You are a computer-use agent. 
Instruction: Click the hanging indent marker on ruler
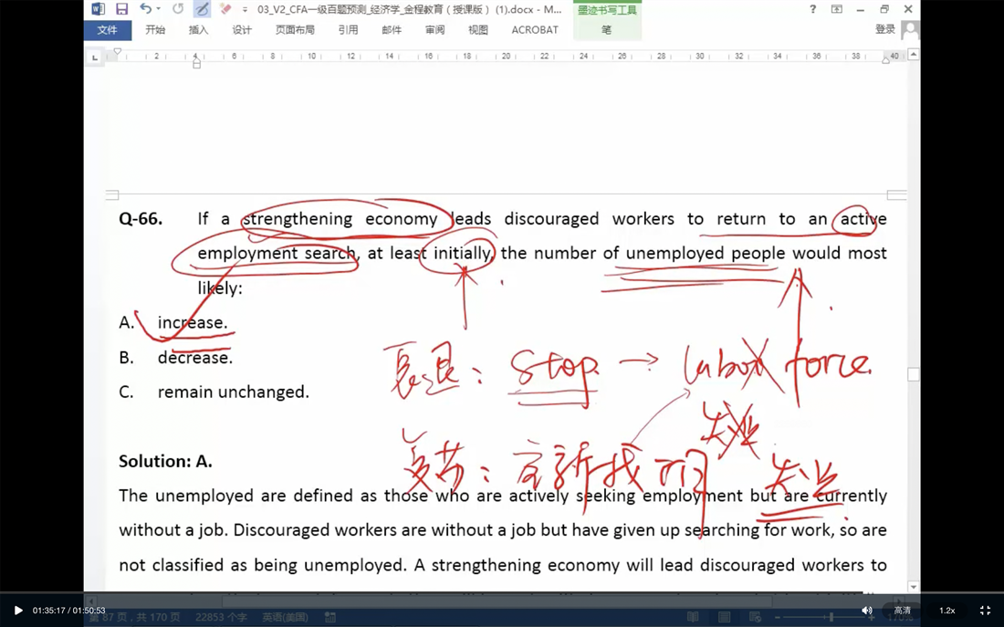(196, 58)
